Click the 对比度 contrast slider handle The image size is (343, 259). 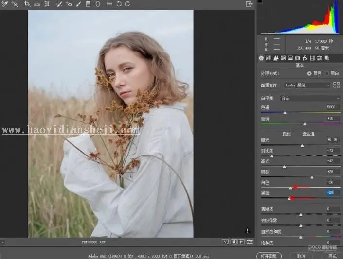(x=271, y=156)
